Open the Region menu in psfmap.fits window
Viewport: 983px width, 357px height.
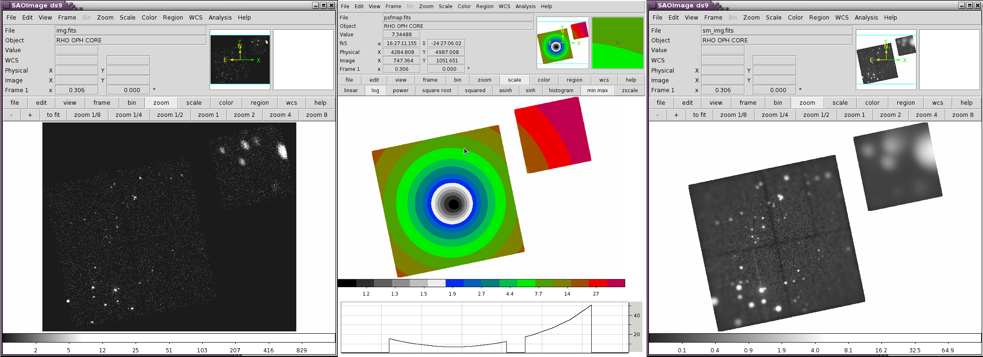(485, 7)
